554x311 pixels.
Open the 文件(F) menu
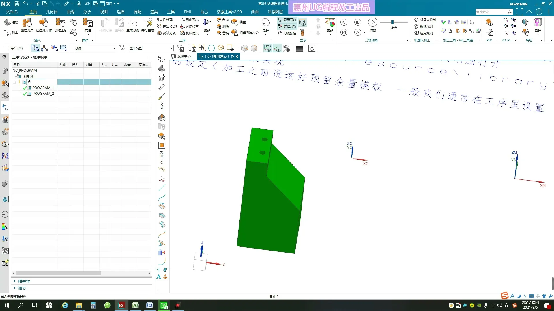click(12, 12)
